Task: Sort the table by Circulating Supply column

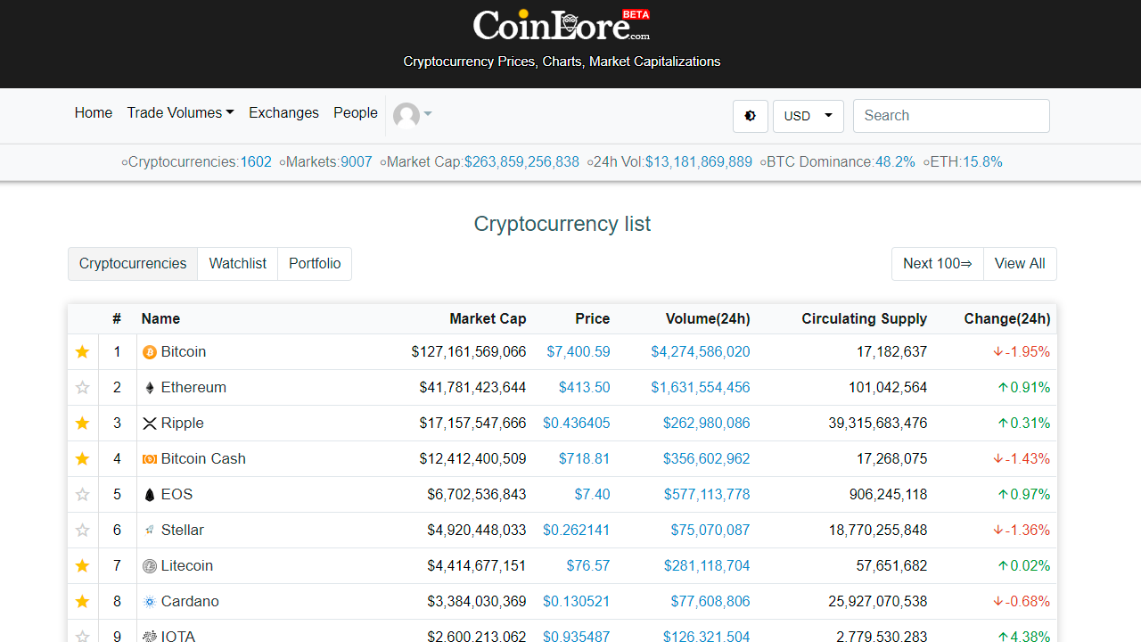Action: click(x=865, y=319)
